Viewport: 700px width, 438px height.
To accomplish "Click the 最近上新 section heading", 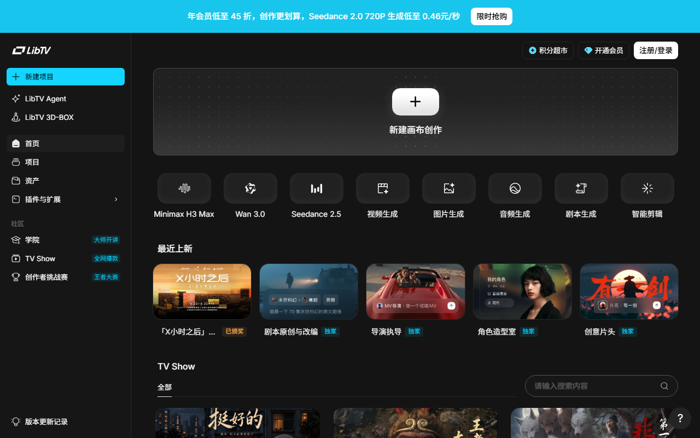I will coord(175,249).
